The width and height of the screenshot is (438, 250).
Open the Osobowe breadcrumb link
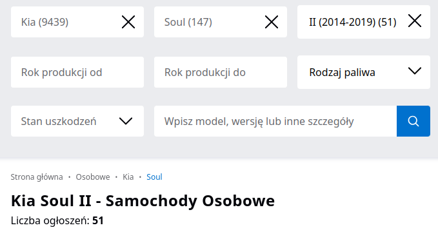[x=93, y=177]
